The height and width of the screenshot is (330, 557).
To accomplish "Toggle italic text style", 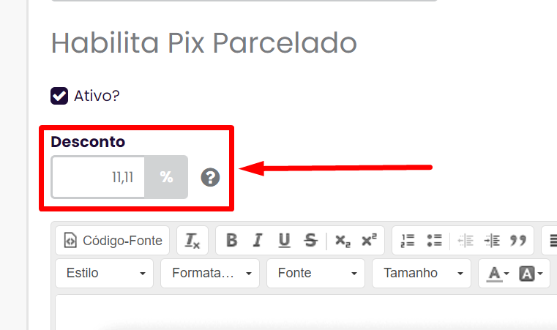I will click(x=258, y=241).
